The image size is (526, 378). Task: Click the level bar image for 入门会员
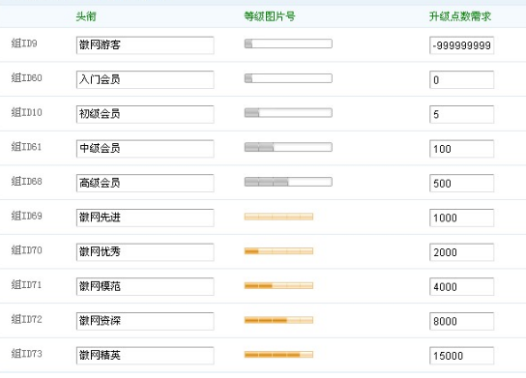click(x=288, y=78)
